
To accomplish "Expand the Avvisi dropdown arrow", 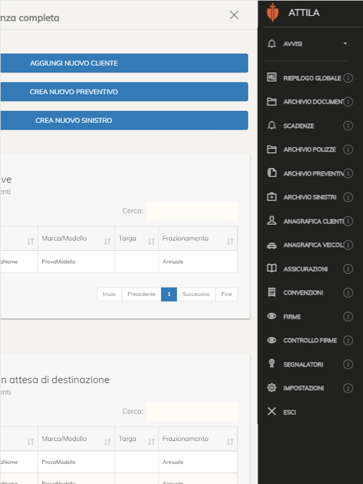I will tap(345, 43).
